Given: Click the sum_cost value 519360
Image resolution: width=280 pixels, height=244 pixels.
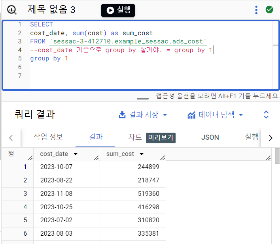Looking at the screenshot, I should pos(148,193).
